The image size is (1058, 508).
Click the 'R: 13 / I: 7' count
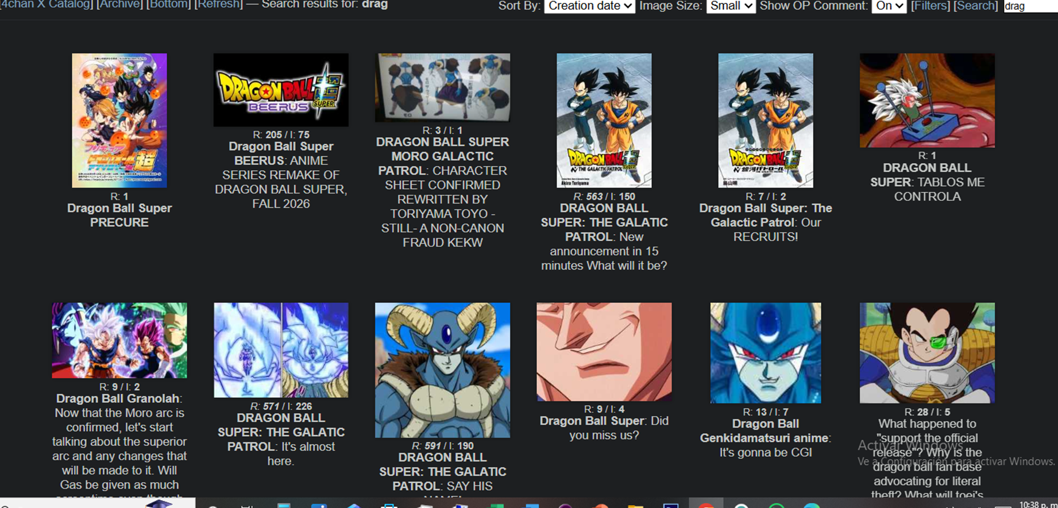click(x=766, y=412)
